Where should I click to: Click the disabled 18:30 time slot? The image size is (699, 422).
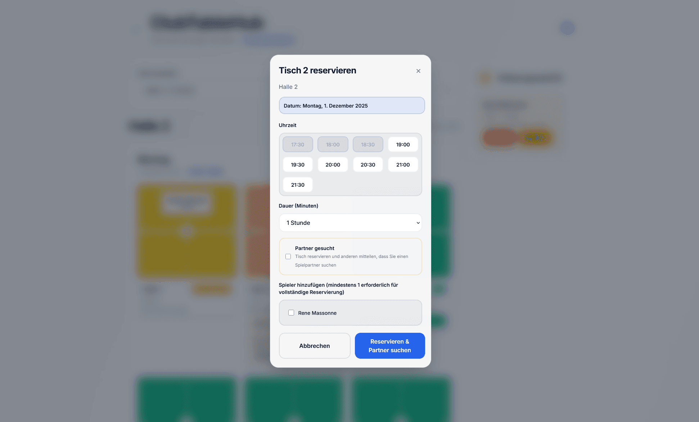(x=368, y=144)
